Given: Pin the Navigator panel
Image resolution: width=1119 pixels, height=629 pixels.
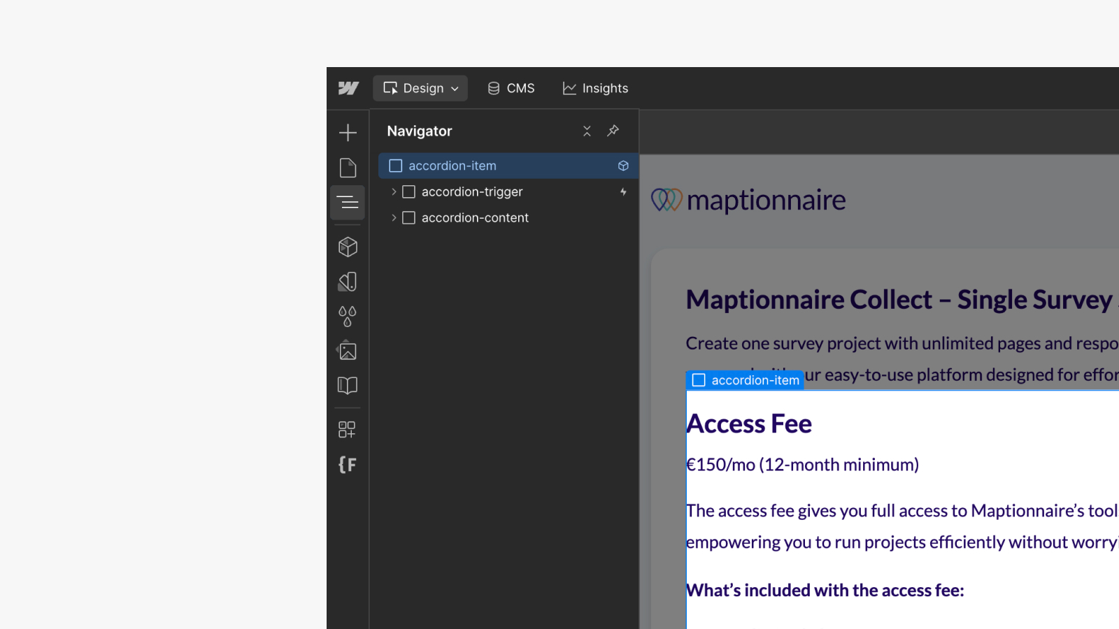Looking at the screenshot, I should pyautogui.click(x=613, y=131).
